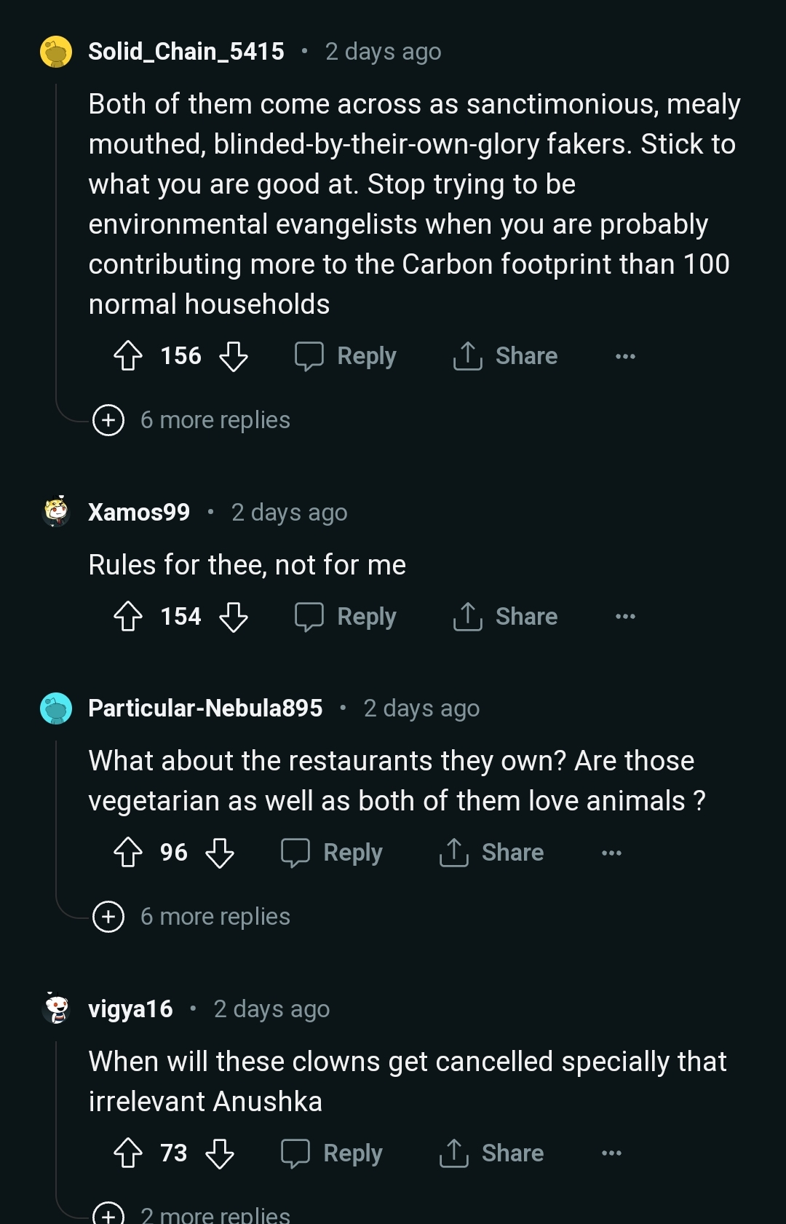Downvote the comment by vigya16
This screenshot has width=786, height=1224.
coord(220,1153)
